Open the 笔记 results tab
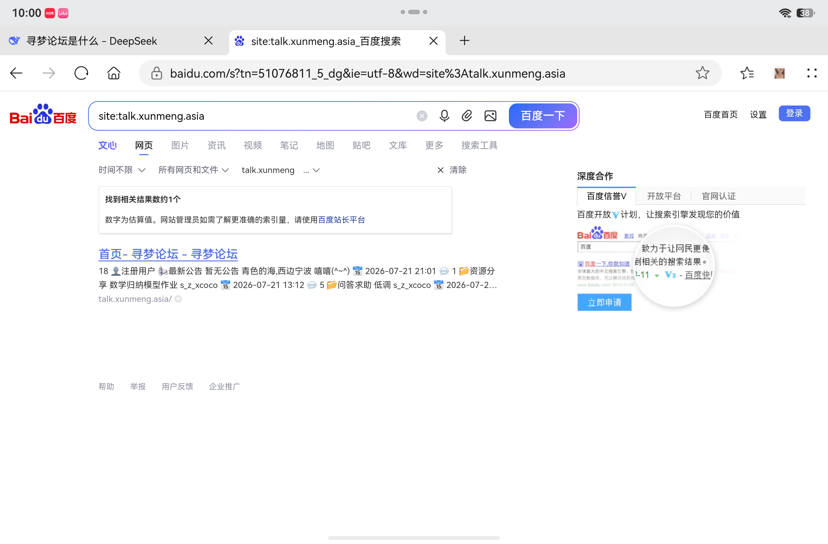 pos(289,145)
